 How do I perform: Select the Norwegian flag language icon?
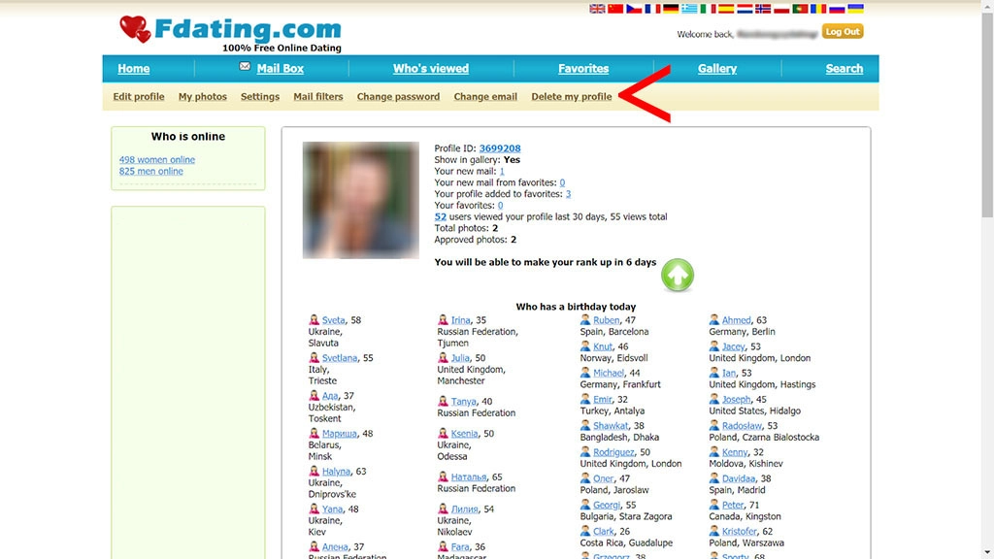click(763, 9)
